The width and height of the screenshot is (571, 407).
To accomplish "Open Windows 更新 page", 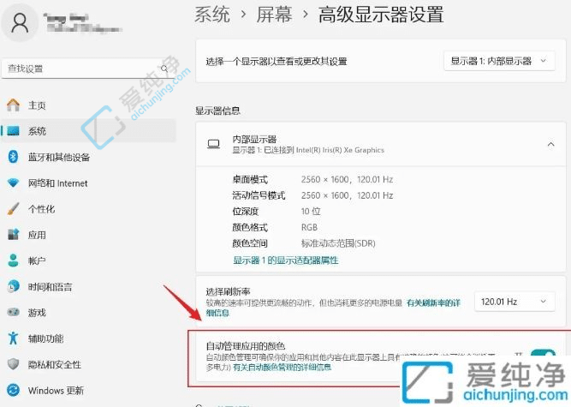I will [57, 391].
